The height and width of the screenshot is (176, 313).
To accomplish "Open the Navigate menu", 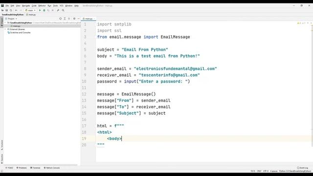I will click(x=26, y=6).
